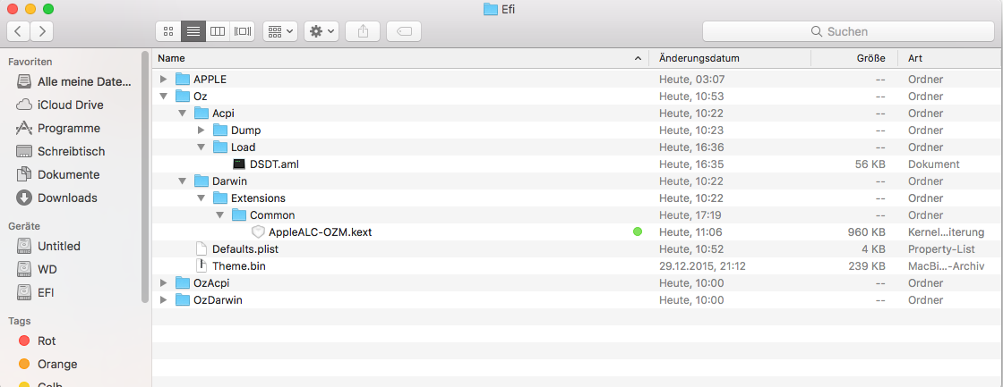Select the Theme.bin file icon
The height and width of the screenshot is (387, 1003).
tap(201, 265)
